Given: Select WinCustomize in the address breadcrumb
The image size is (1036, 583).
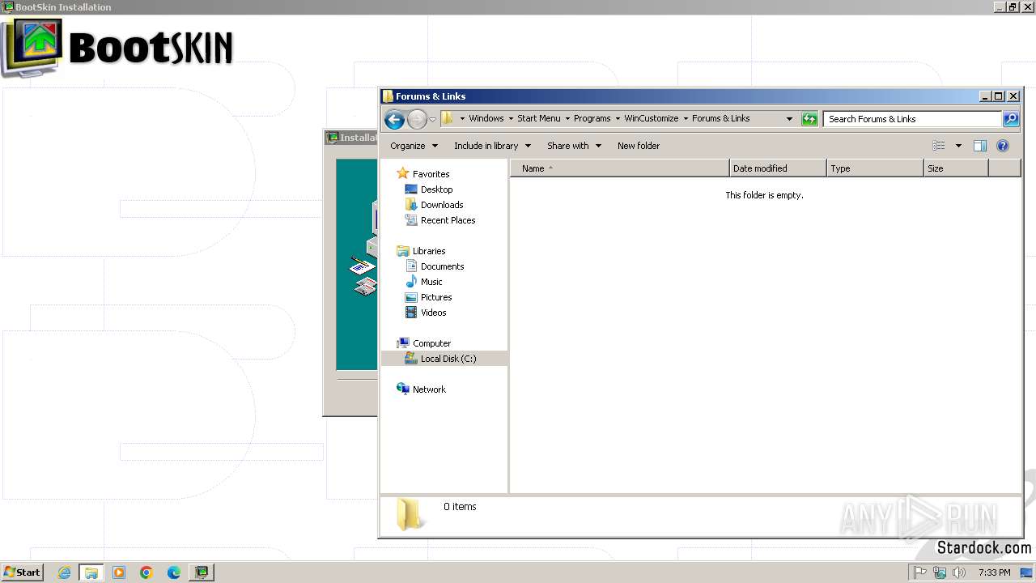Looking at the screenshot, I should point(651,118).
